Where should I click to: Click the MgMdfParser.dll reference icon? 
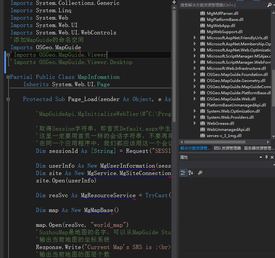pos(202,14)
